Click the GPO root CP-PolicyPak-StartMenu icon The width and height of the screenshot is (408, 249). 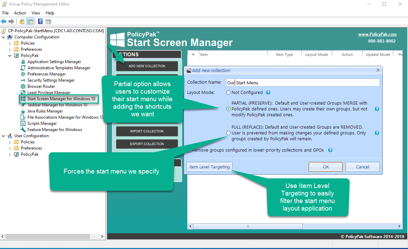coord(3,31)
